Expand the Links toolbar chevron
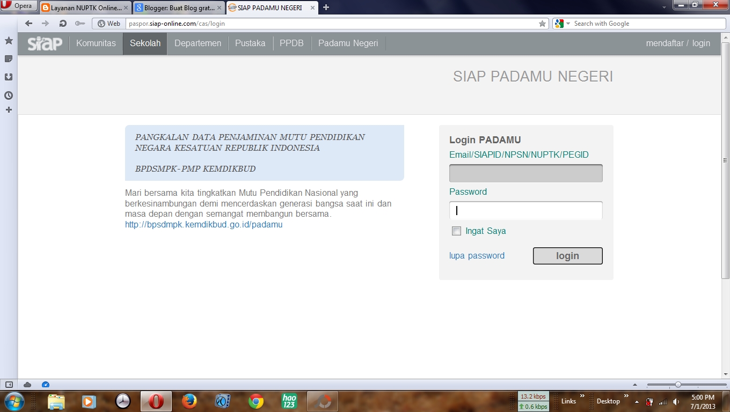Screen dimensions: 730x412 tap(582, 396)
